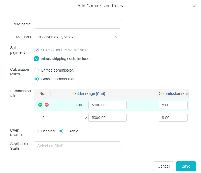
Task: Enable the Over-reward option
Action: click(36, 131)
